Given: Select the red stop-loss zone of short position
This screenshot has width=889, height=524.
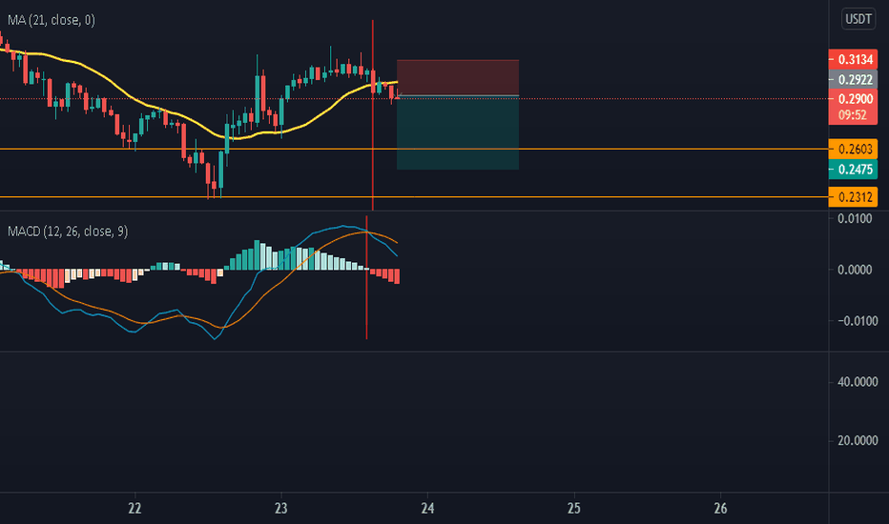Looking at the screenshot, I should tap(458, 77).
